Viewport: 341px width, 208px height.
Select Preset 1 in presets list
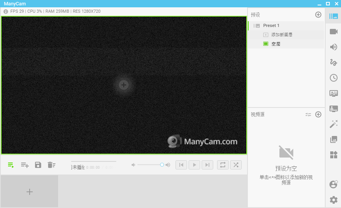(271, 25)
